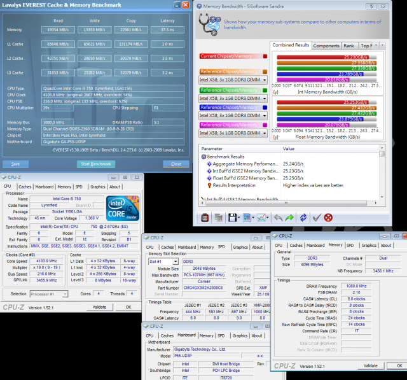Viewport: 407px width, 380px height.
Task: Click the grey back arrow in Sandra
Action: point(278,218)
